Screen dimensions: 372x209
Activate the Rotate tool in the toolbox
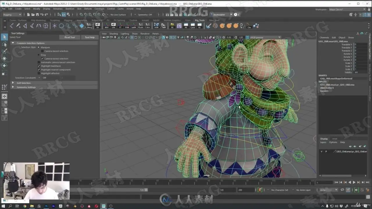point(4,66)
